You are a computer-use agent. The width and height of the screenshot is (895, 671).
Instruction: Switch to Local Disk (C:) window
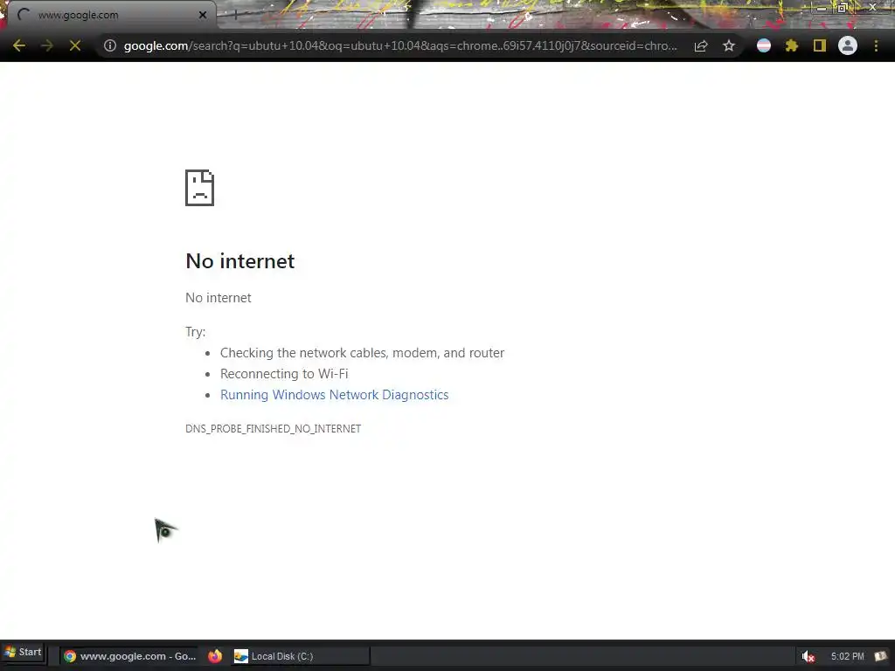[x=300, y=656]
